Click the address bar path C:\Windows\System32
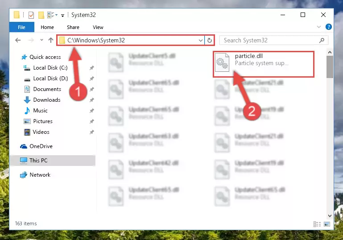The height and width of the screenshot is (240, 343). [x=96, y=40]
